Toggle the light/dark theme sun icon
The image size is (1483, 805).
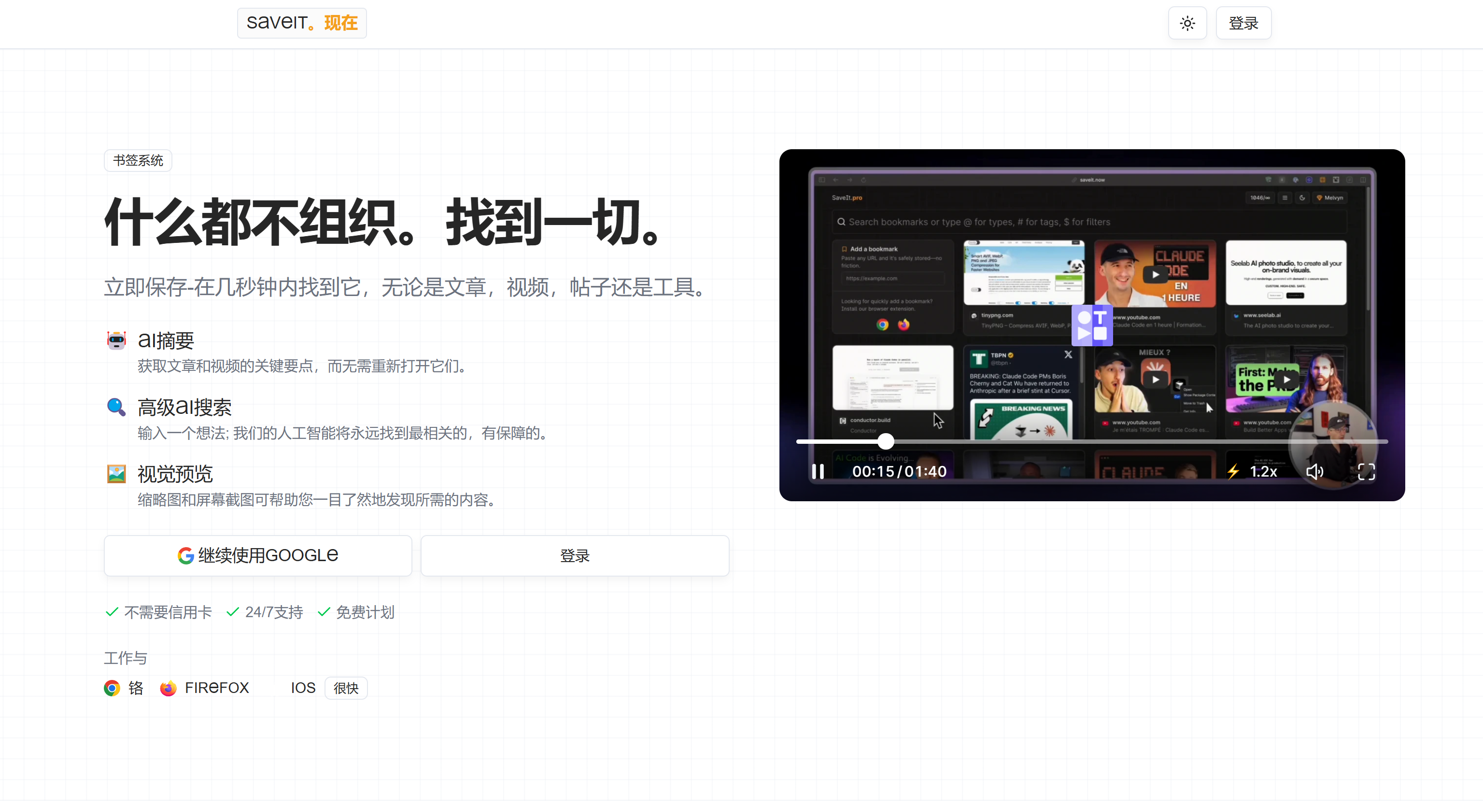(x=1187, y=23)
